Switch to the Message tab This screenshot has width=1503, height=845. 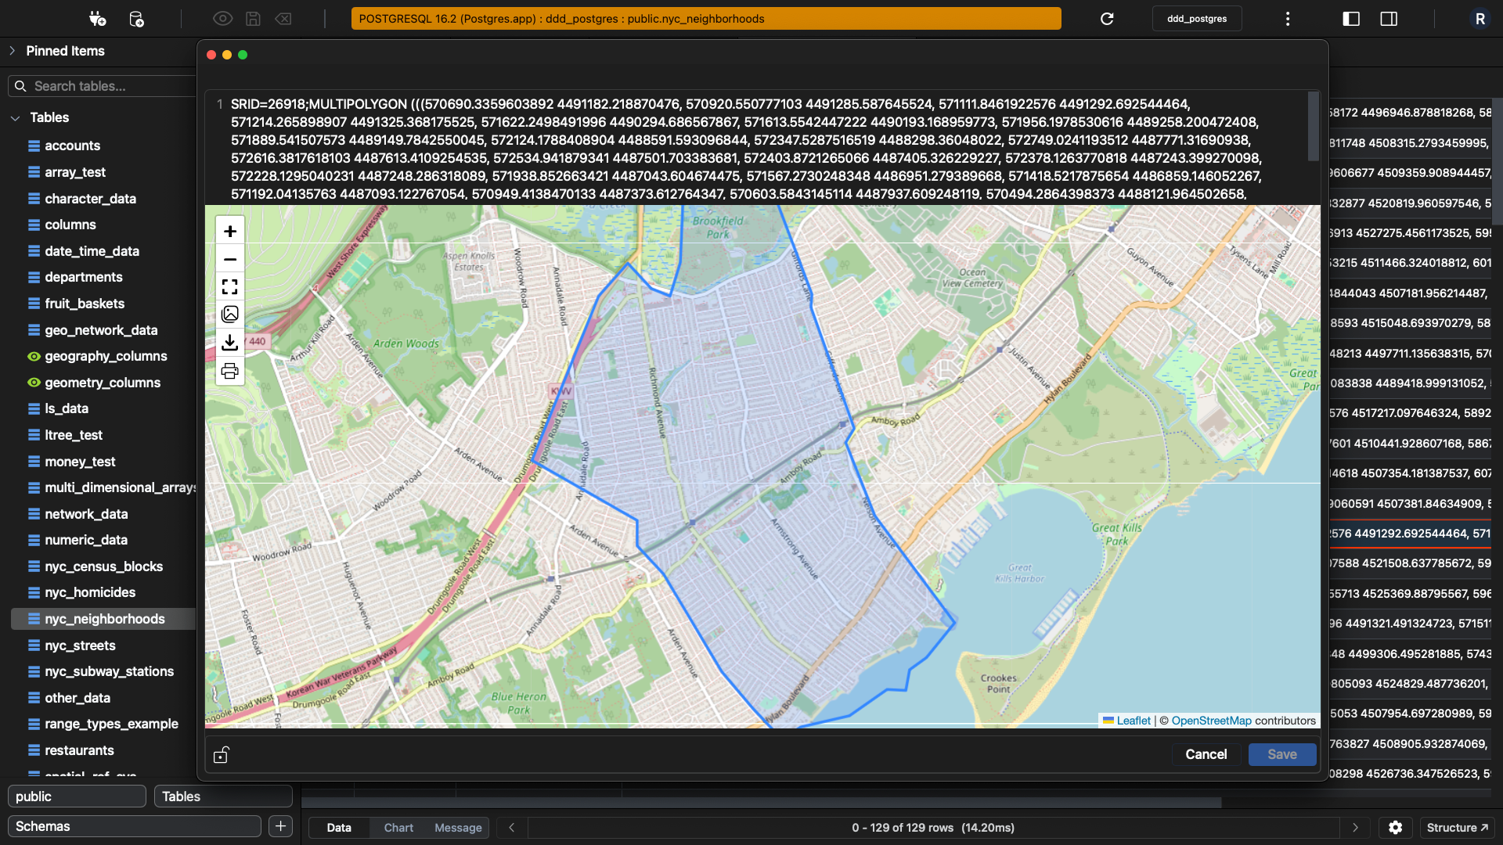(458, 828)
